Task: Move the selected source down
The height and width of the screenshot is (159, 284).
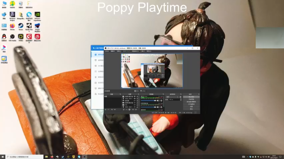Action: (x=136, y=110)
